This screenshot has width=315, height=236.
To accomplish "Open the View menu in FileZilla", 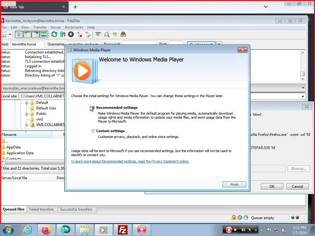I will tap(25, 27).
